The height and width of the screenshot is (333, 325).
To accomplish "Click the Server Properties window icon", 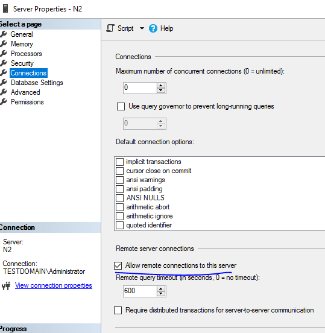I will click(x=5, y=8).
